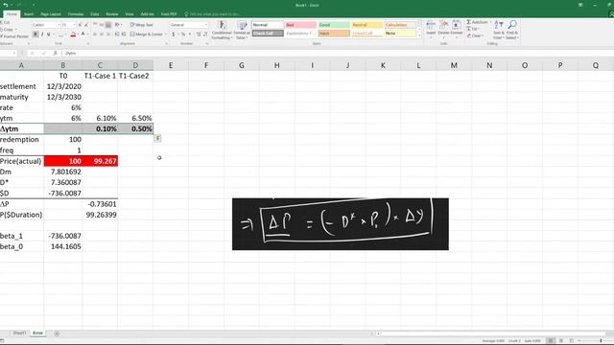Click the Merge & Center button

[x=147, y=34]
